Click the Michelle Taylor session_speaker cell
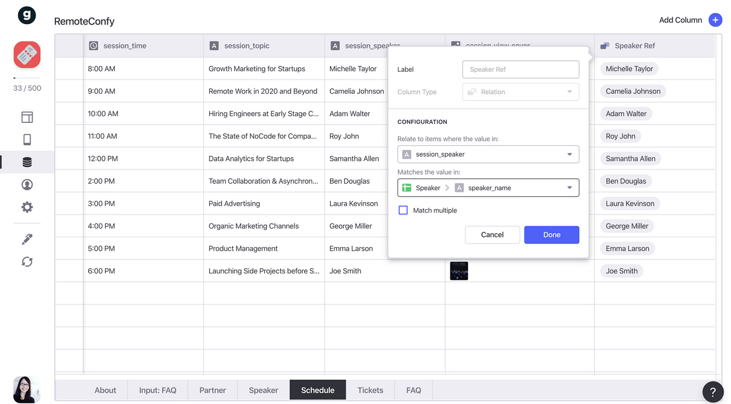This screenshot has width=731, height=404. tap(356, 69)
